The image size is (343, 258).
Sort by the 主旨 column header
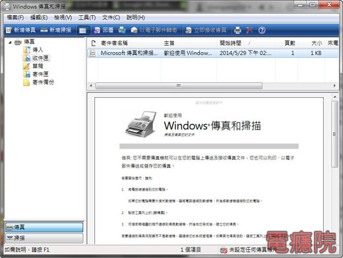click(189, 43)
